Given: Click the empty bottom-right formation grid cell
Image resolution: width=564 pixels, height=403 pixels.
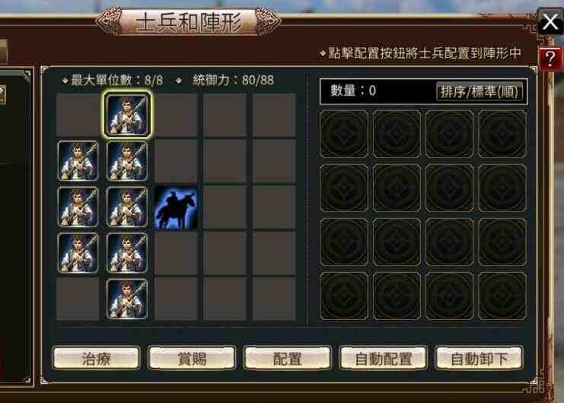Looking at the screenshot, I should pos(274,299).
